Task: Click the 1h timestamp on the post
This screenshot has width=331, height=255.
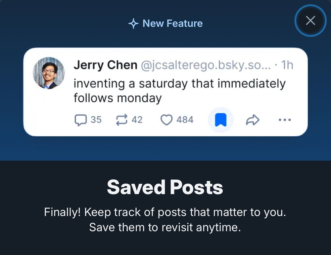Action: [287, 65]
